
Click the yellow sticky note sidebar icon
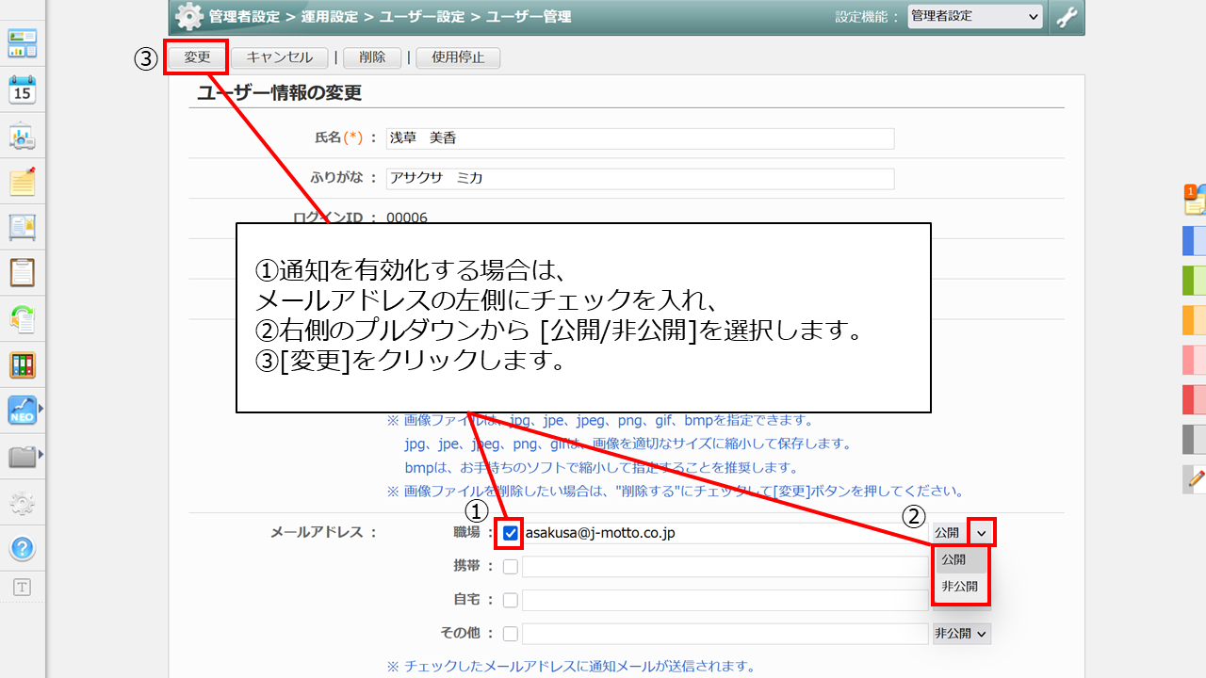click(22, 181)
